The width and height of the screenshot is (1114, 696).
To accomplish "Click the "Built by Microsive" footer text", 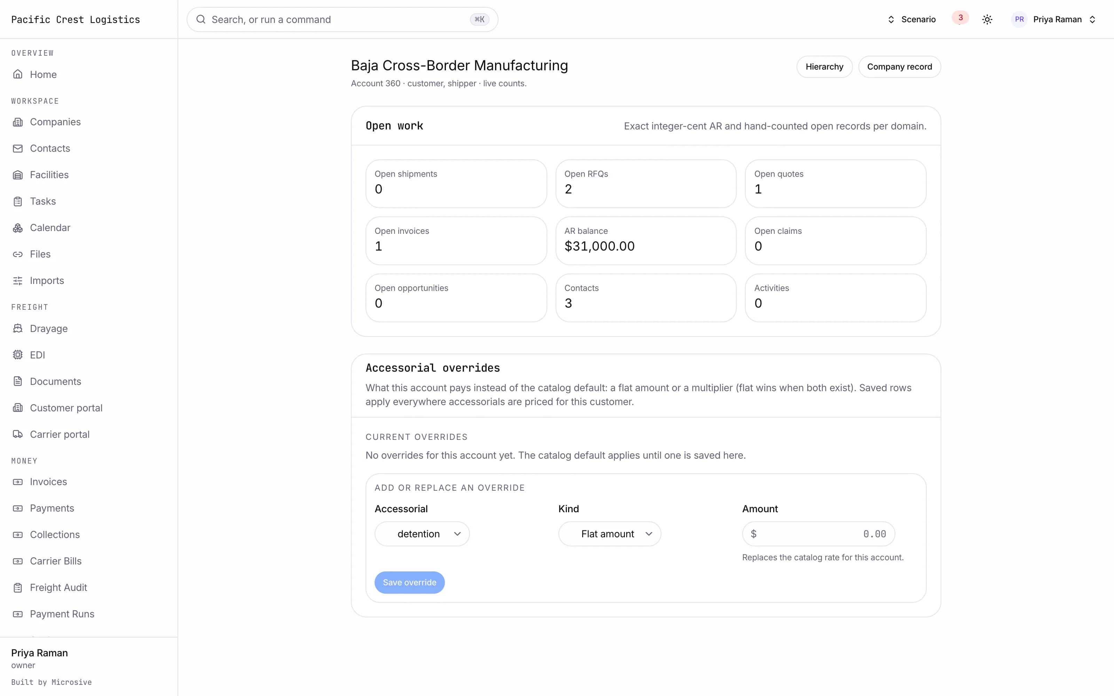I will tap(52, 682).
